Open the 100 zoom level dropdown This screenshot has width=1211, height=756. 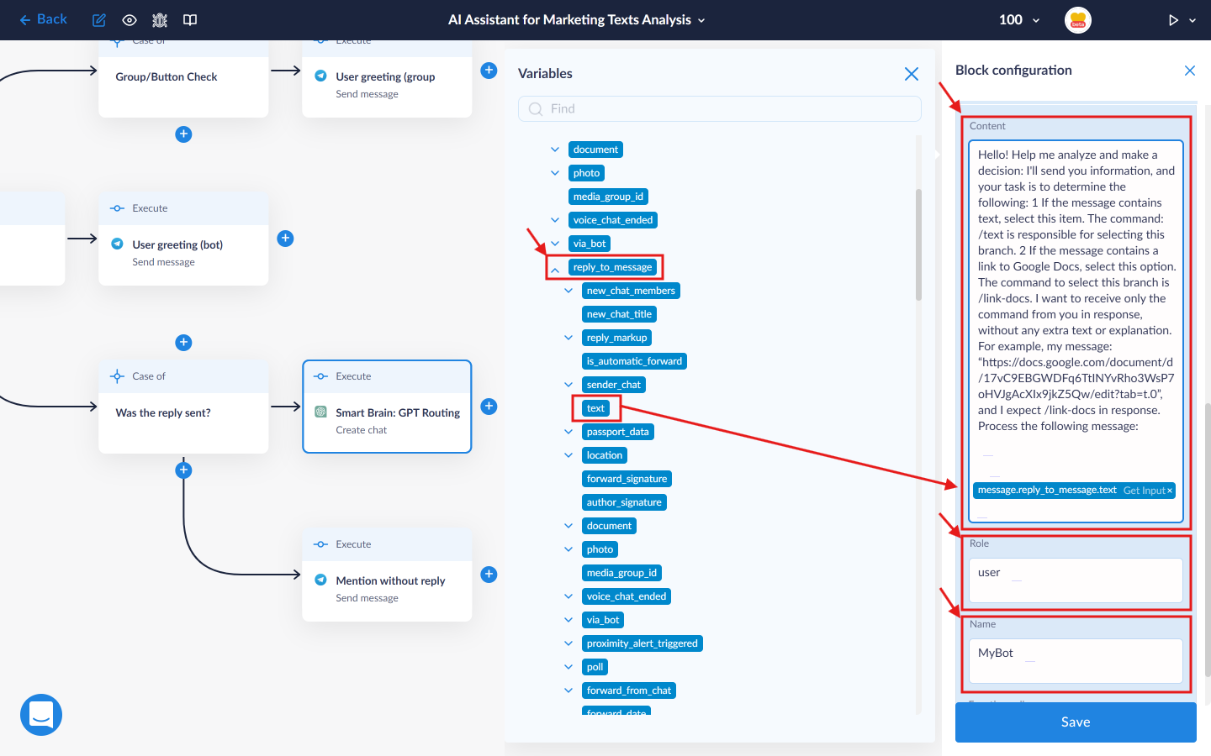[1019, 20]
